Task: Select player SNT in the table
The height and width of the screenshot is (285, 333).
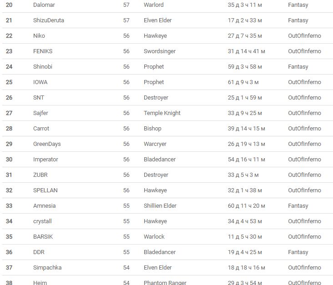Action: (39, 98)
